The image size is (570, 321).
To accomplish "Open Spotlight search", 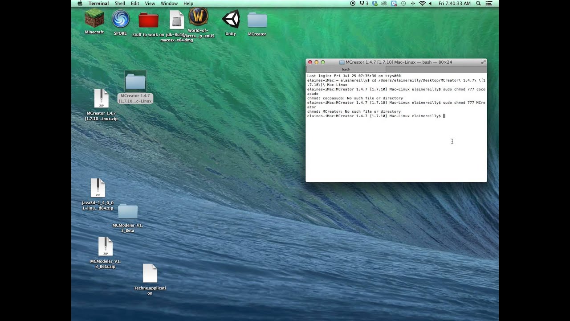I will click(479, 3).
